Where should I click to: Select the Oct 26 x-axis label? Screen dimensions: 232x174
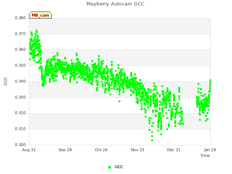click(101, 150)
